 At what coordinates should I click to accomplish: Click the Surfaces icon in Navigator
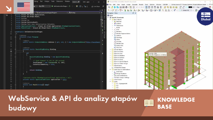pos(115,36)
